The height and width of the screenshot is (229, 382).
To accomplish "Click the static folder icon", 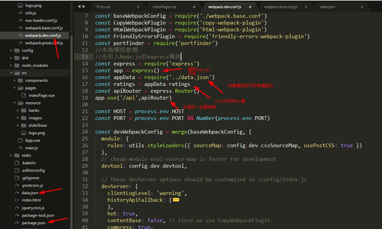I will pos(17,155).
